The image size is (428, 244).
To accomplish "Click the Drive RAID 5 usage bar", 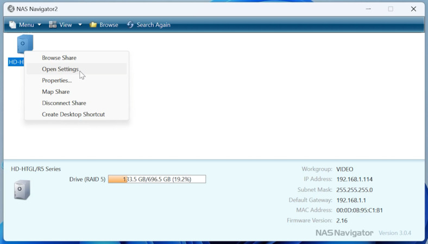I will pos(157,179).
